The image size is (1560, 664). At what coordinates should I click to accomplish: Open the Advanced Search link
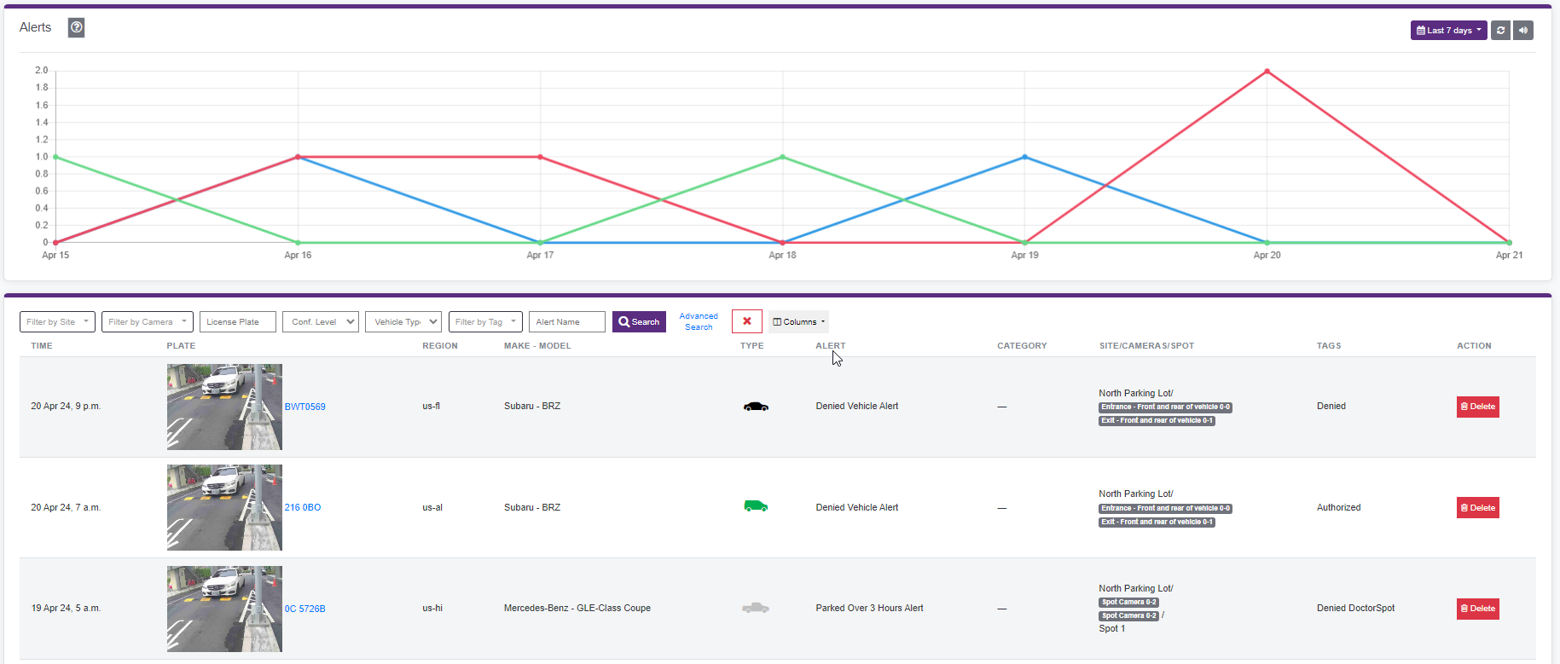(698, 321)
